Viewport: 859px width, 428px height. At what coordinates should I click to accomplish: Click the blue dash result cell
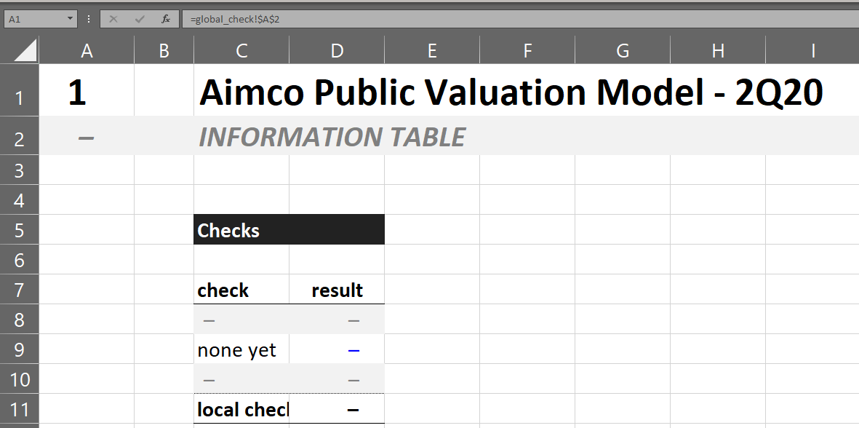pos(337,349)
